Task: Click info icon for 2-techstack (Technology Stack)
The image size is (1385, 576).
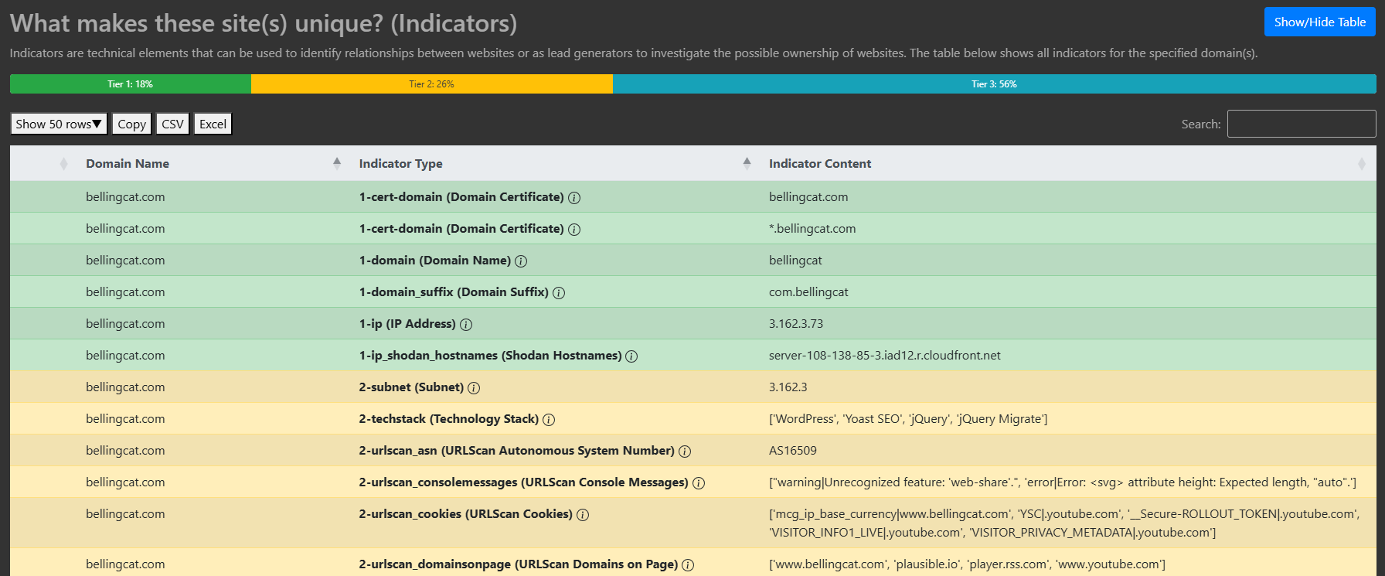Action: [549, 420]
